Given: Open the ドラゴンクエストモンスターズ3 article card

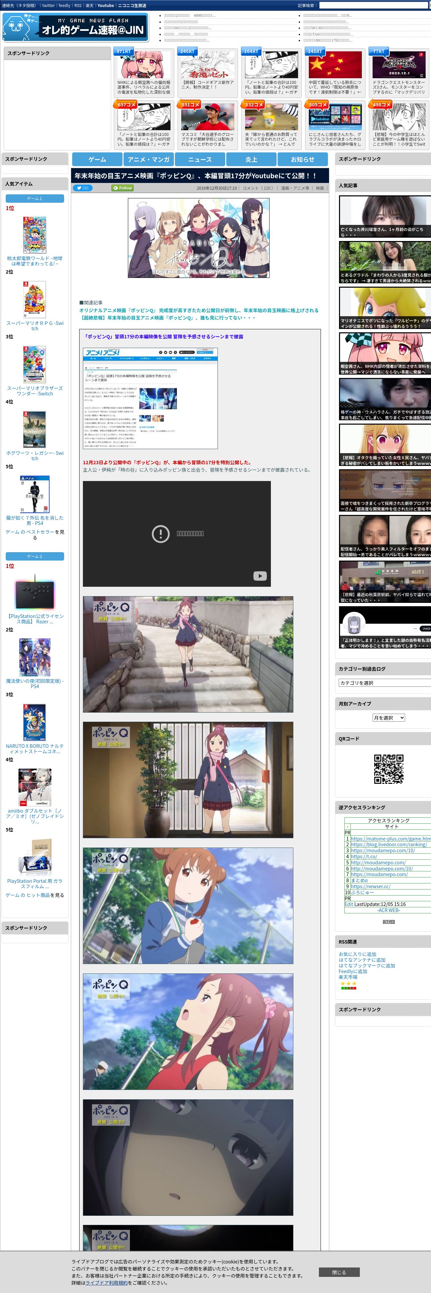Looking at the screenshot, I should (x=398, y=73).
